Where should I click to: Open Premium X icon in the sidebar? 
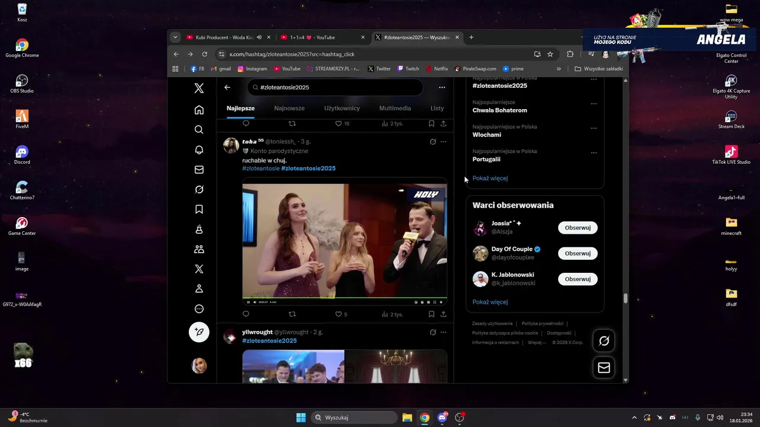[x=199, y=269]
